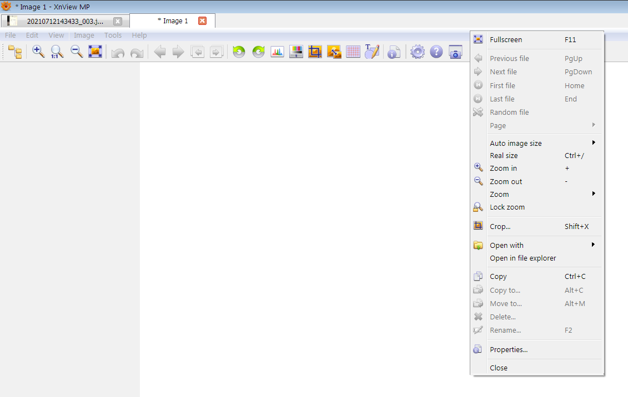Switch to the 20210712143433_003 tab
628x397 pixels.
click(x=64, y=22)
